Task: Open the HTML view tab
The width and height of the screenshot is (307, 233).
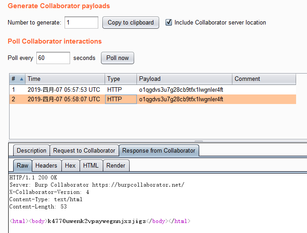Action: click(91, 166)
